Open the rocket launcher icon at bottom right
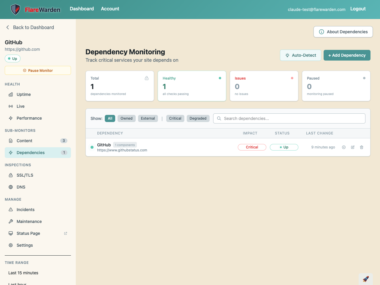Screen dimensions: 380x285 coord(366,279)
